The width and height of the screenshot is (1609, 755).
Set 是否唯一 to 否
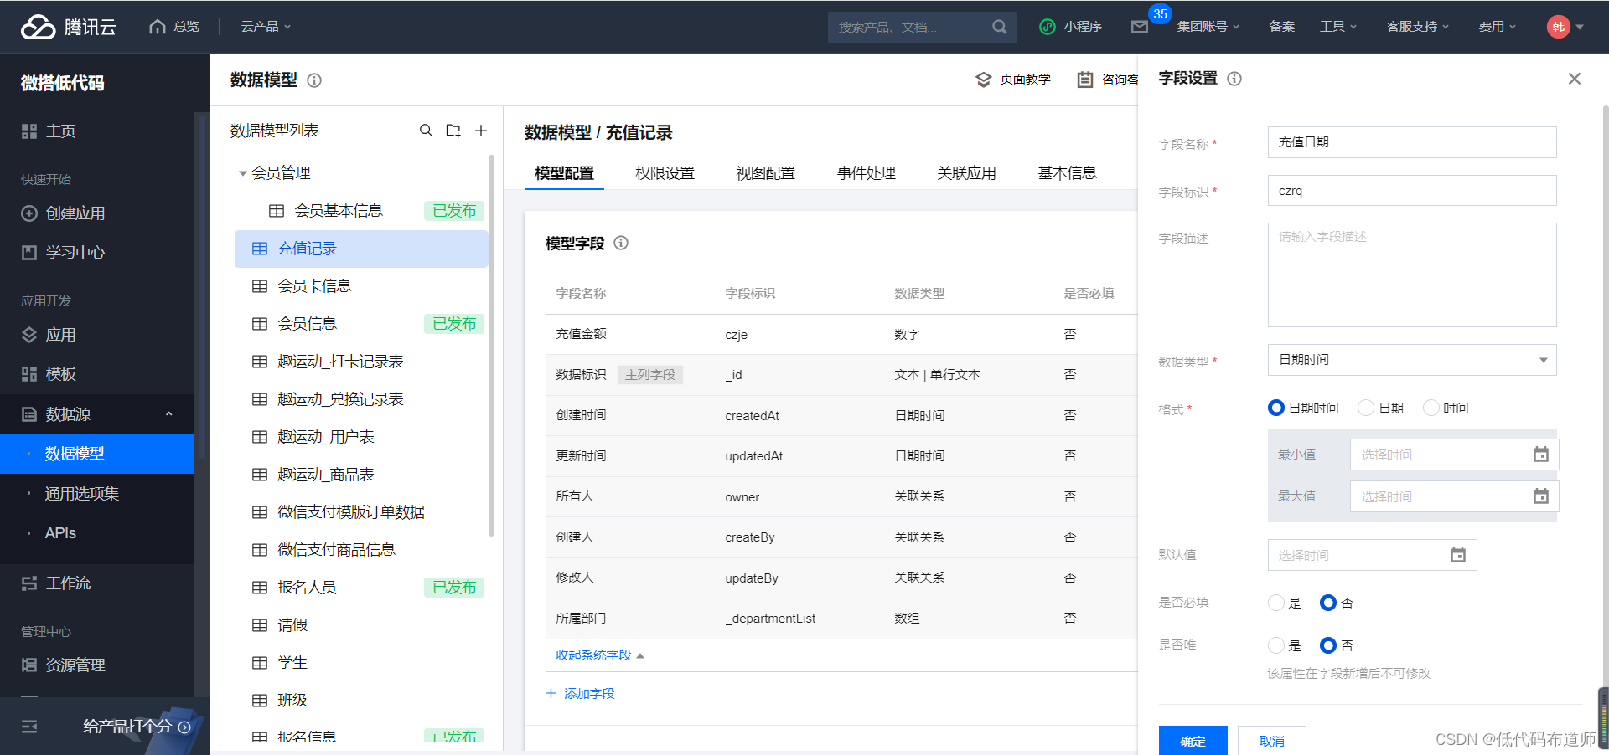(1328, 645)
